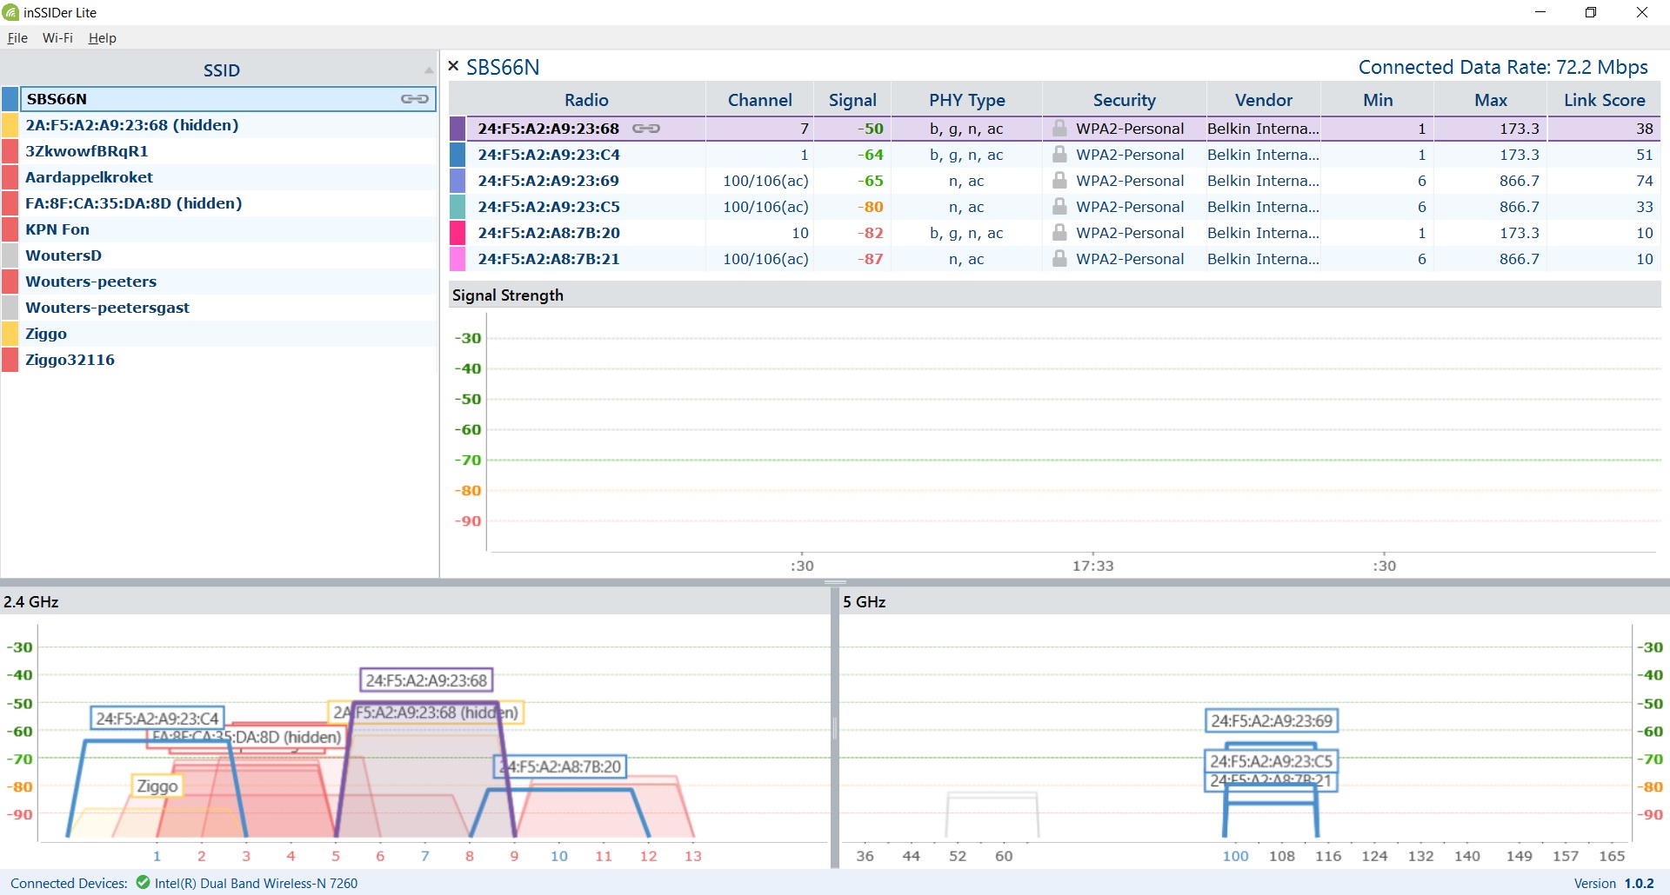1670x895 pixels.
Task: Sort radios by Channel column
Action: point(759,100)
